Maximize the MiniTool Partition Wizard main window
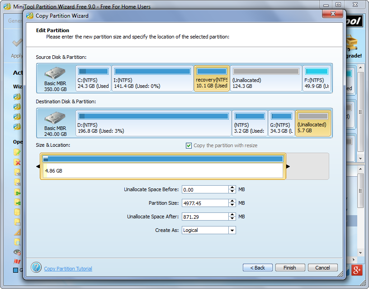 click(338, 5)
